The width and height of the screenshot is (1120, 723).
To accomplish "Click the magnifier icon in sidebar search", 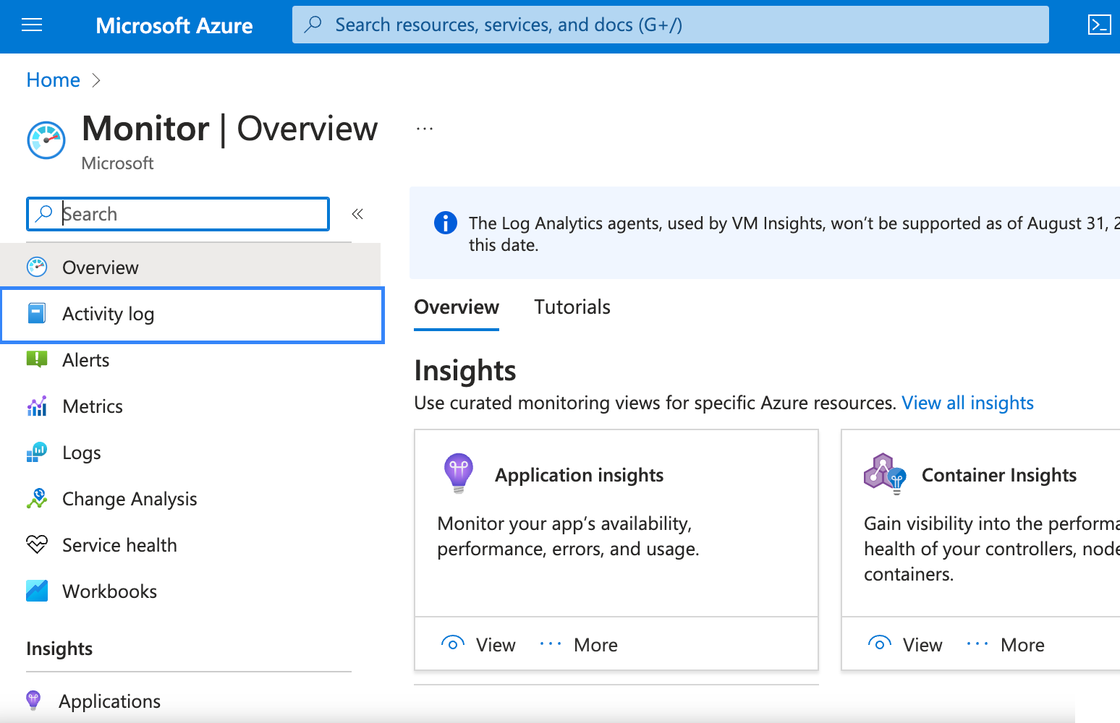I will (44, 213).
